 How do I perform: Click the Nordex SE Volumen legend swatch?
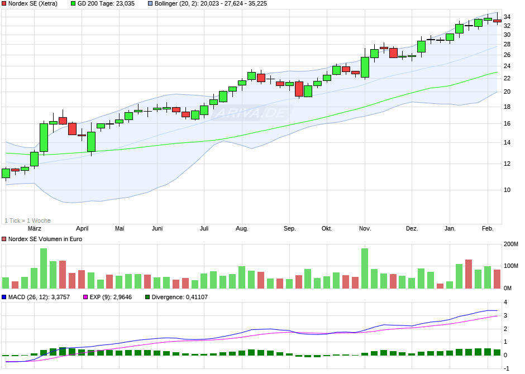click(4, 239)
